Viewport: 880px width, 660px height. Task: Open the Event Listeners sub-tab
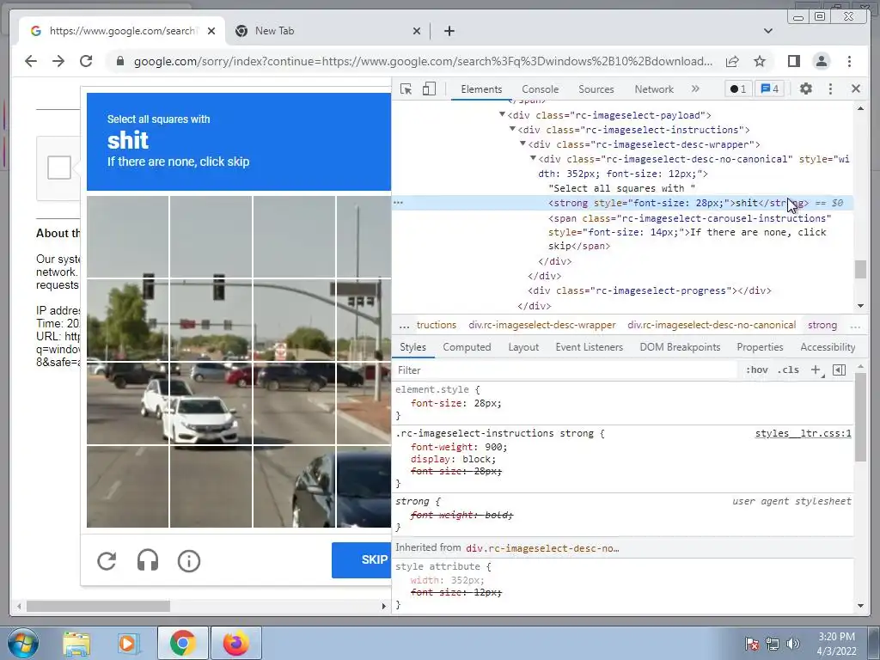coord(589,347)
